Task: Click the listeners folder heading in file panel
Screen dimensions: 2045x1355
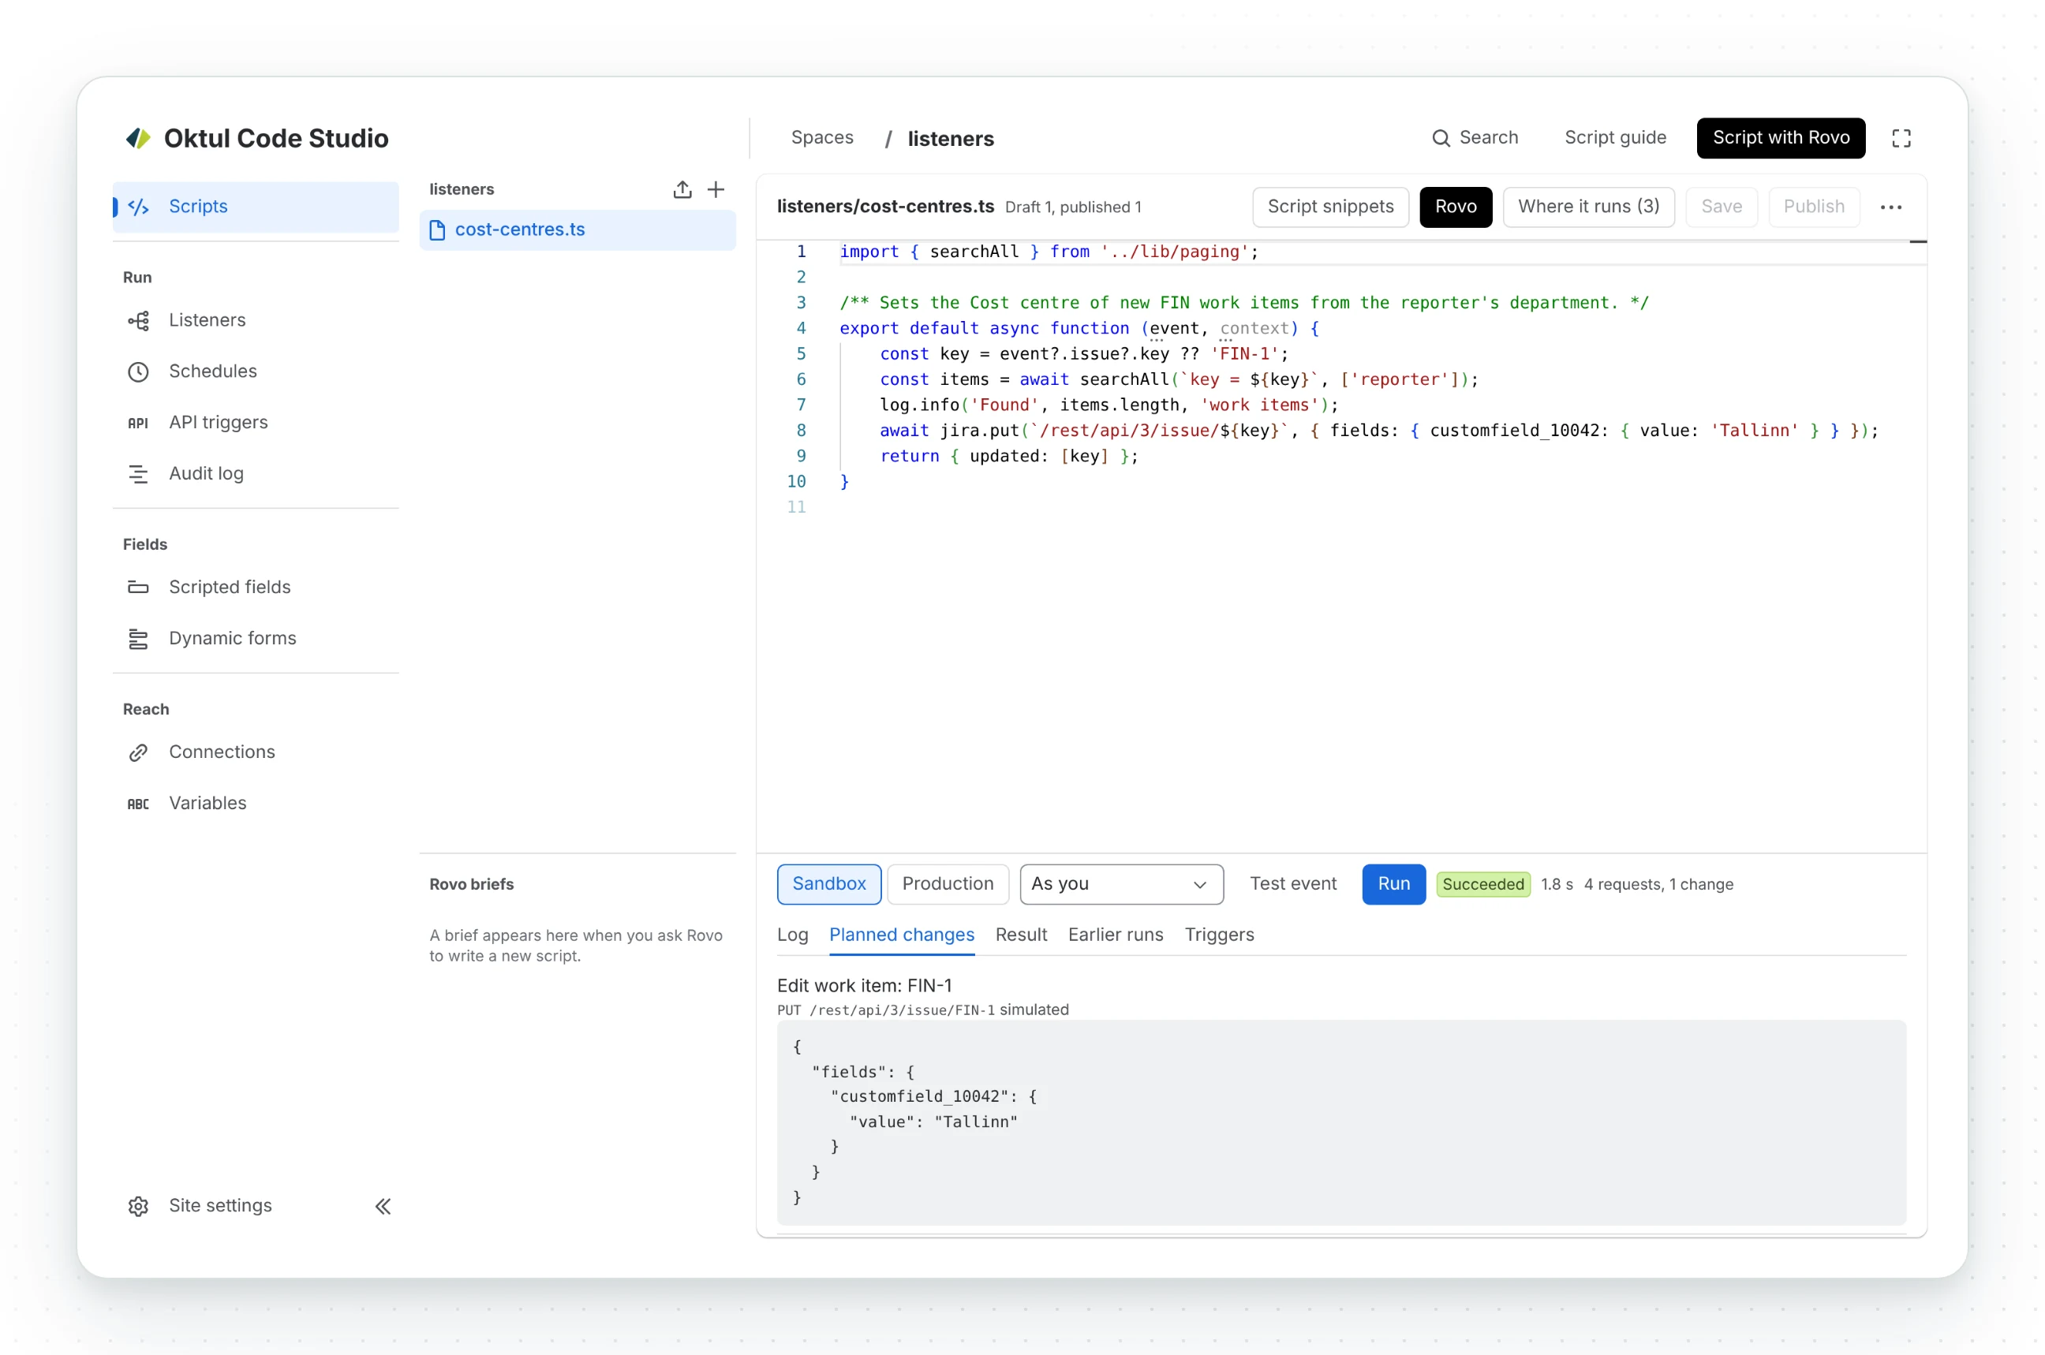Action: [x=462, y=189]
